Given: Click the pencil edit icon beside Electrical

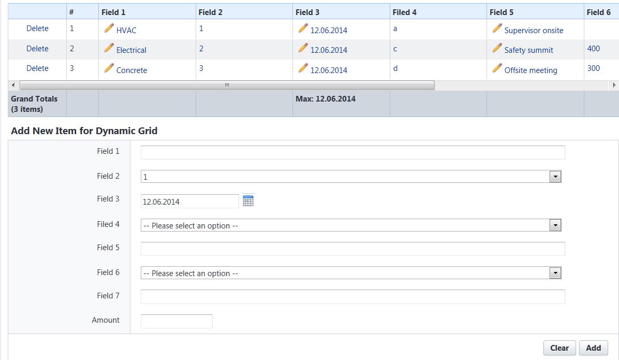Looking at the screenshot, I should click(x=109, y=48).
